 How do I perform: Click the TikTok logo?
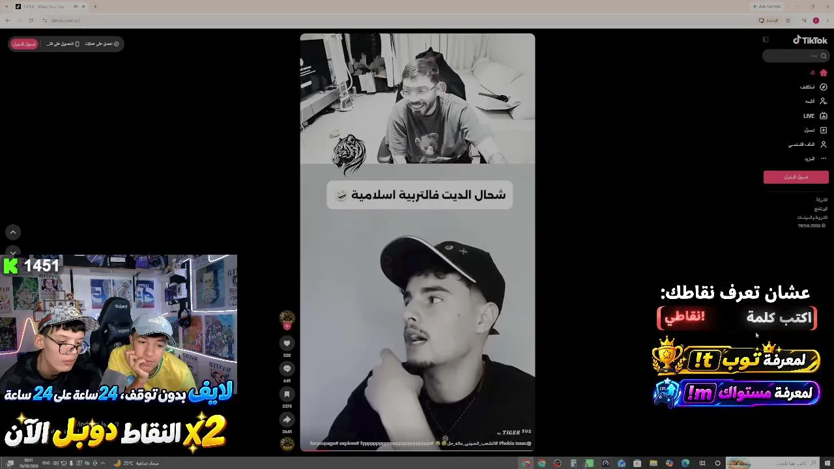click(x=810, y=40)
